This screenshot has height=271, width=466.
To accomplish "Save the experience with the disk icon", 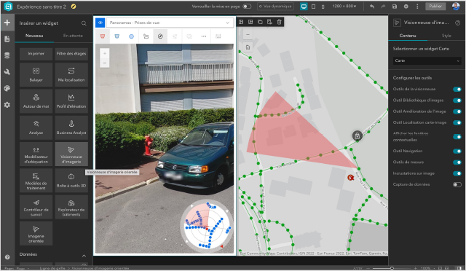I will 395,7.
